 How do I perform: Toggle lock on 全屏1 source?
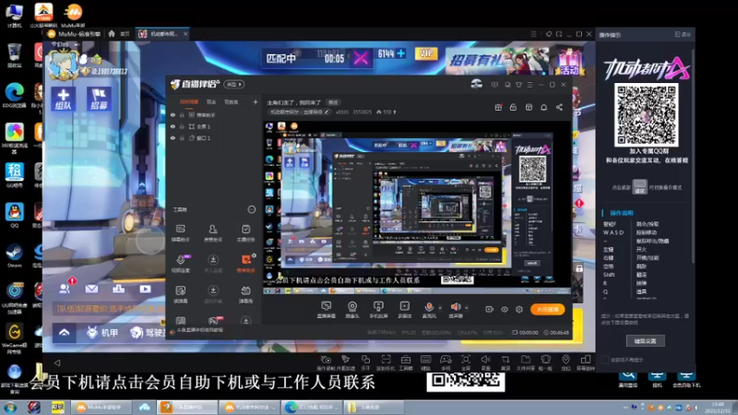pyautogui.click(x=182, y=126)
